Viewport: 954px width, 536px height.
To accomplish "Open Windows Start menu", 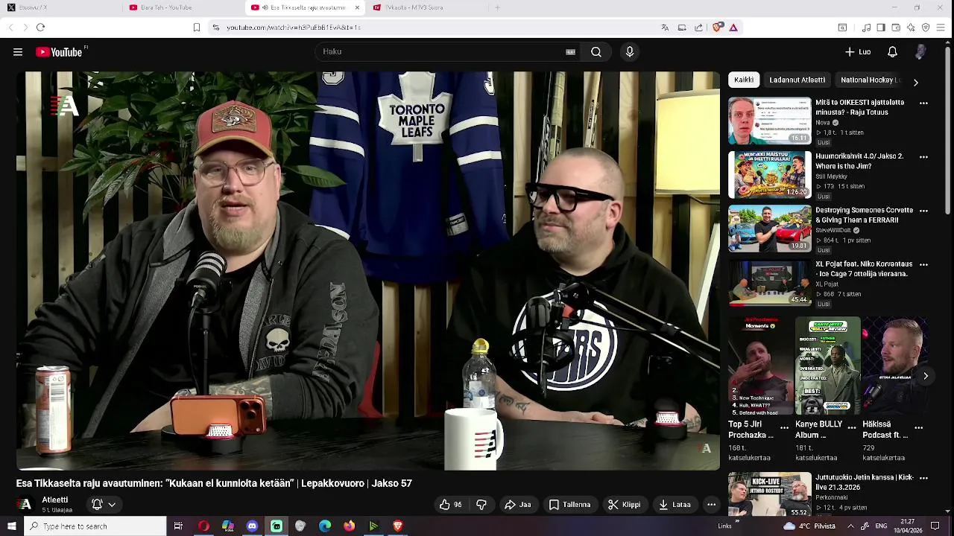I will point(11,526).
